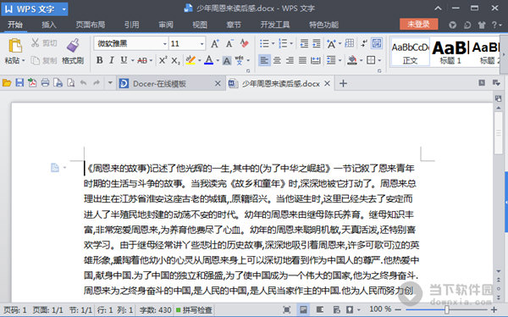Open the WPS 文字 application menu arrow
This screenshot has width=508, height=317.
63,9
